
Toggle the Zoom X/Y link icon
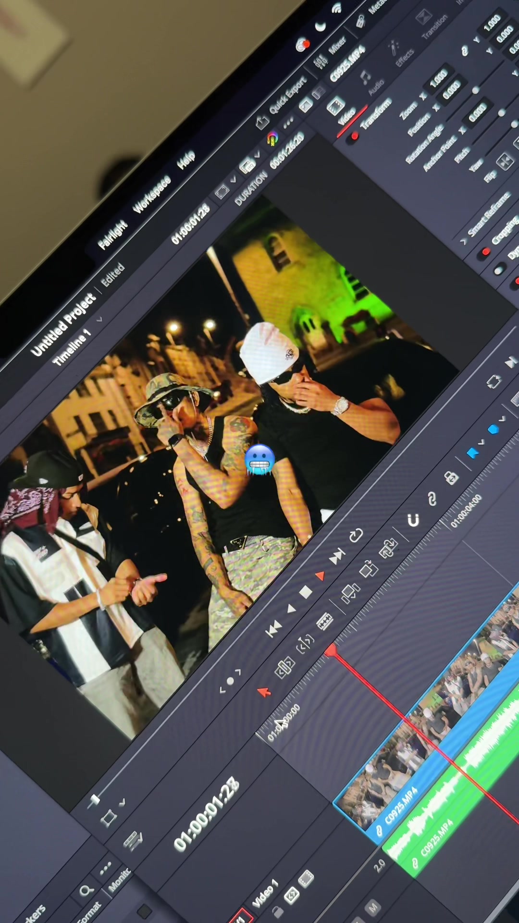[464, 51]
